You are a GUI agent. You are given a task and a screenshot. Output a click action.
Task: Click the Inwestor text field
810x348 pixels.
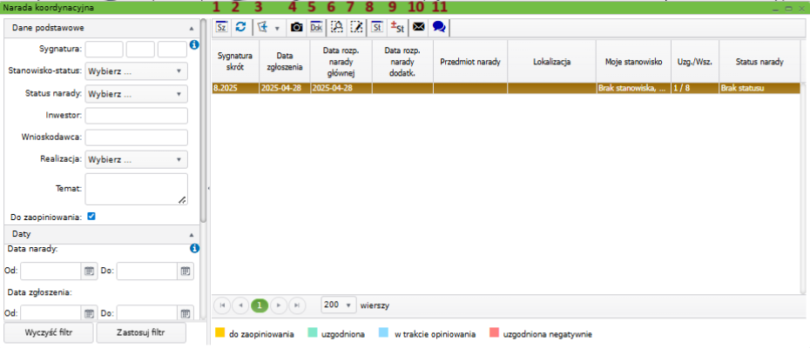pos(137,115)
